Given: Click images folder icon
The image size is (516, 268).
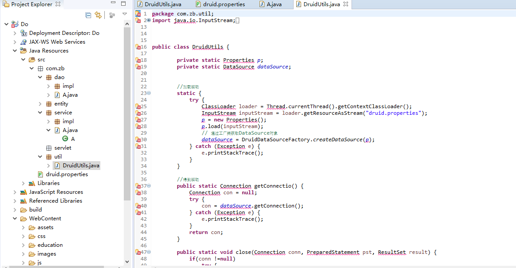Looking at the screenshot, I should coord(32,254).
